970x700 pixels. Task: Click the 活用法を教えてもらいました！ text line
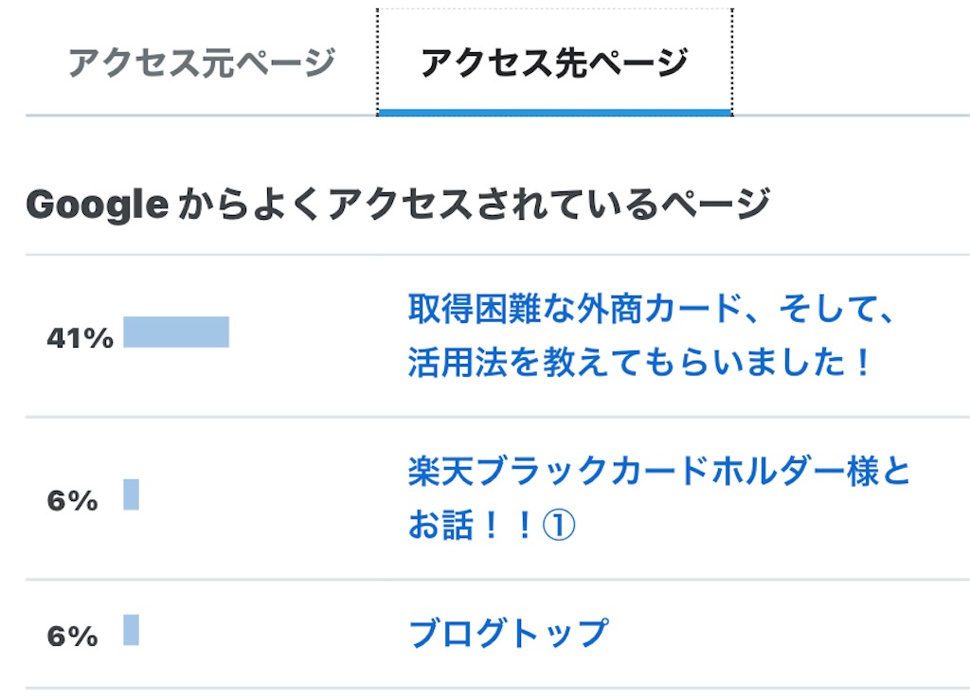pyautogui.click(x=639, y=363)
